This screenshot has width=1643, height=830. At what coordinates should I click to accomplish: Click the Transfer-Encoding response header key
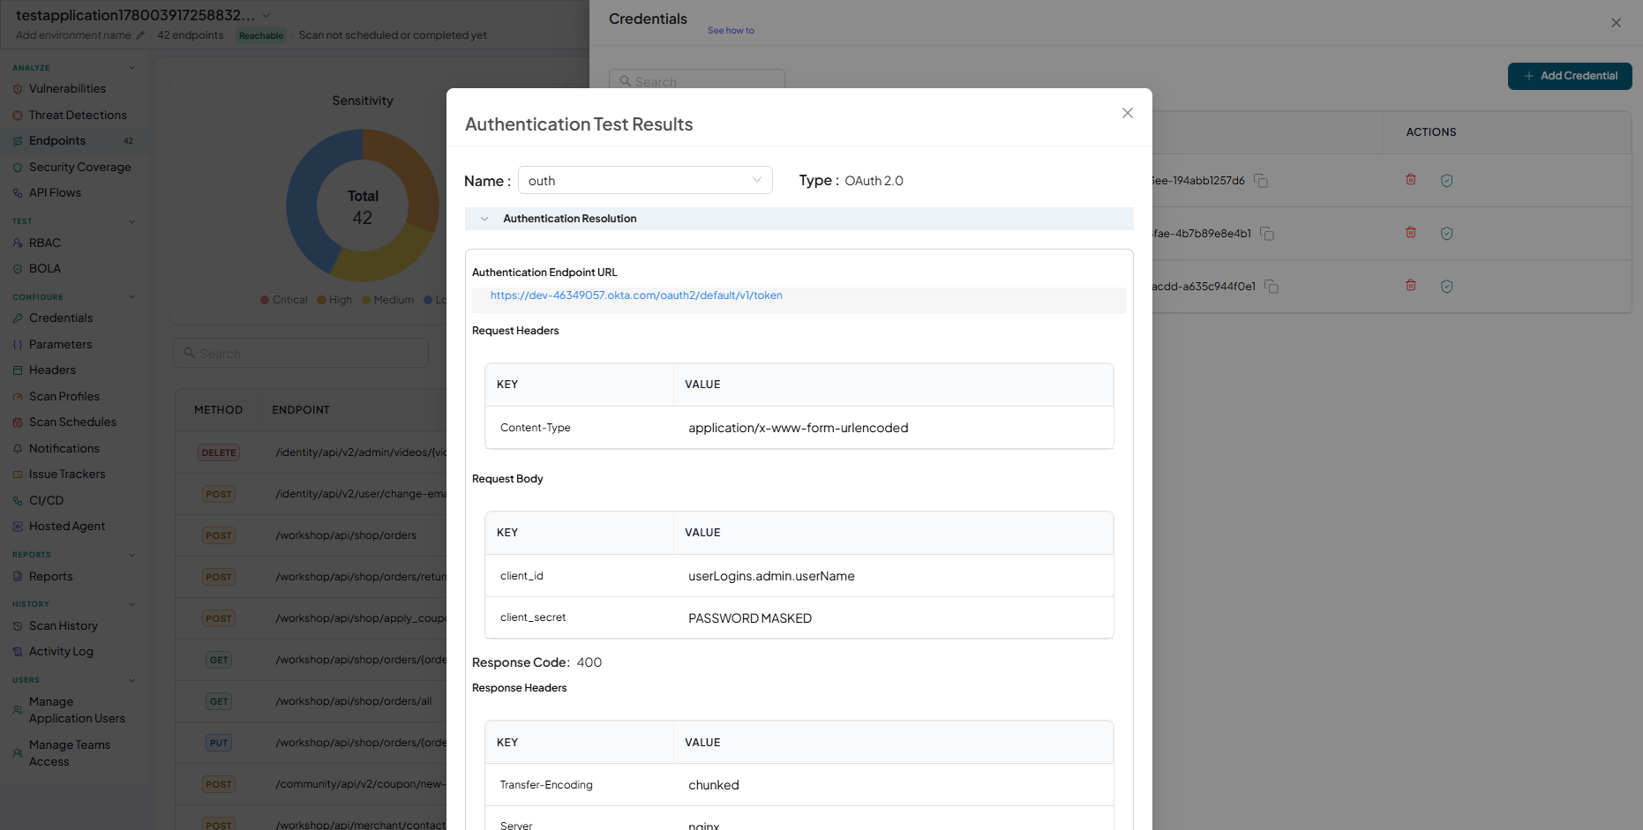point(546,785)
